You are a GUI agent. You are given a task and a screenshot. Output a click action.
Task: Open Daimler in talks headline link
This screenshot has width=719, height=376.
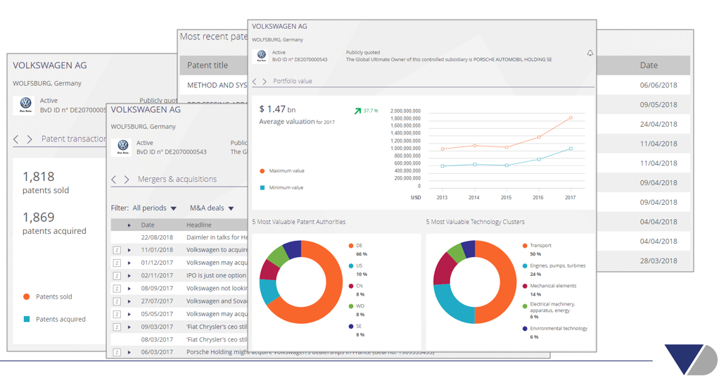(217, 237)
